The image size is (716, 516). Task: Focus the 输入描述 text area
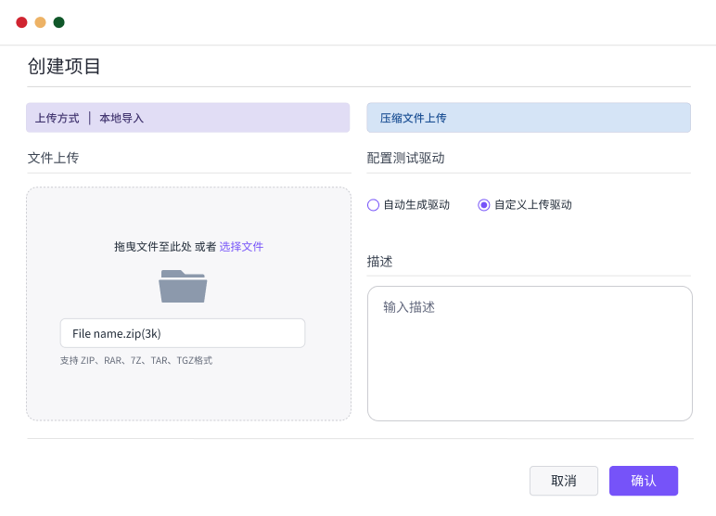pyautogui.click(x=530, y=354)
